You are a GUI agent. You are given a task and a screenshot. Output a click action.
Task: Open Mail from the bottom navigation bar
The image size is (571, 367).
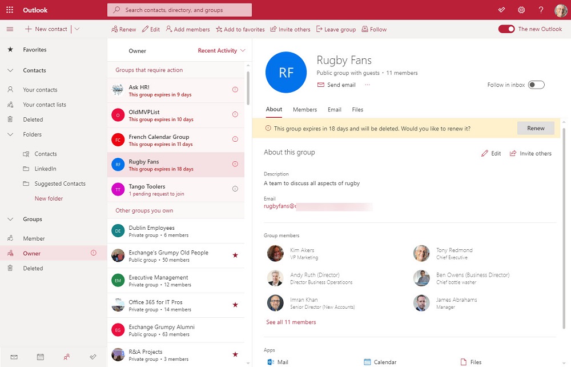coord(14,357)
